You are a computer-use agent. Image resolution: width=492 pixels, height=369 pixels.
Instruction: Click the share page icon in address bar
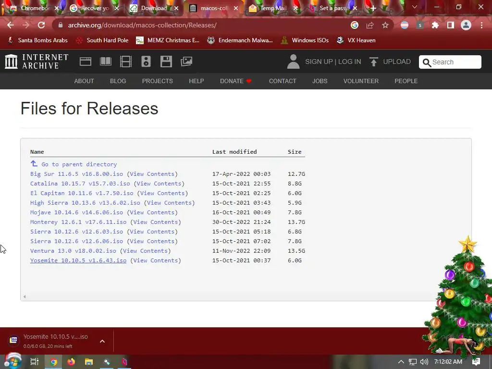(x=370, y=25)
